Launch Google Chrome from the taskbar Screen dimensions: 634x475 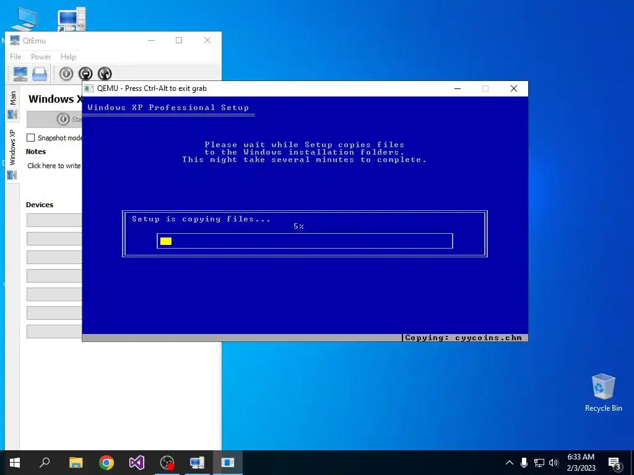106,463
